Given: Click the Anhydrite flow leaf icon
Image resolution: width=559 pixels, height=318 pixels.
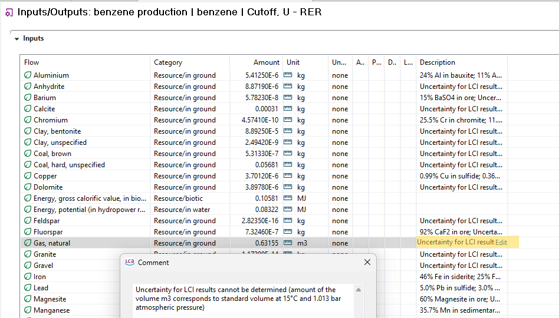Looking at the screenshot, I should (x=28, y=86).
